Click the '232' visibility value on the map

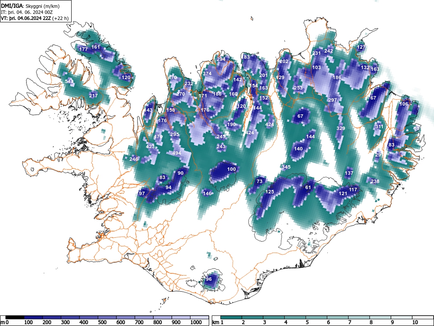189,83
